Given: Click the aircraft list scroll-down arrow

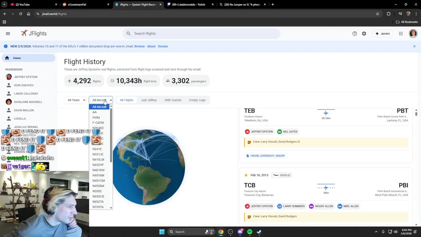Looking at the screenshot, I should coord(111,208).
